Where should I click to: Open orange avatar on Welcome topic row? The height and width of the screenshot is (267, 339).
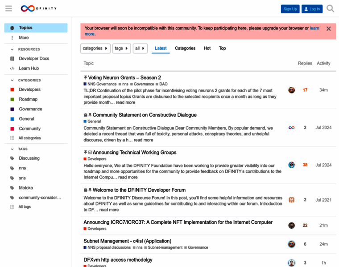pos(291,200)
